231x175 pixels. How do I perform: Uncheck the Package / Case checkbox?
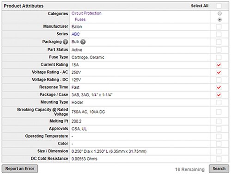coord(219,95)
